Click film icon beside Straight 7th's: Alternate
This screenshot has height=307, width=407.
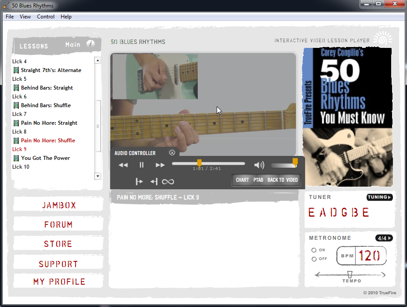[x=16, y=70]
